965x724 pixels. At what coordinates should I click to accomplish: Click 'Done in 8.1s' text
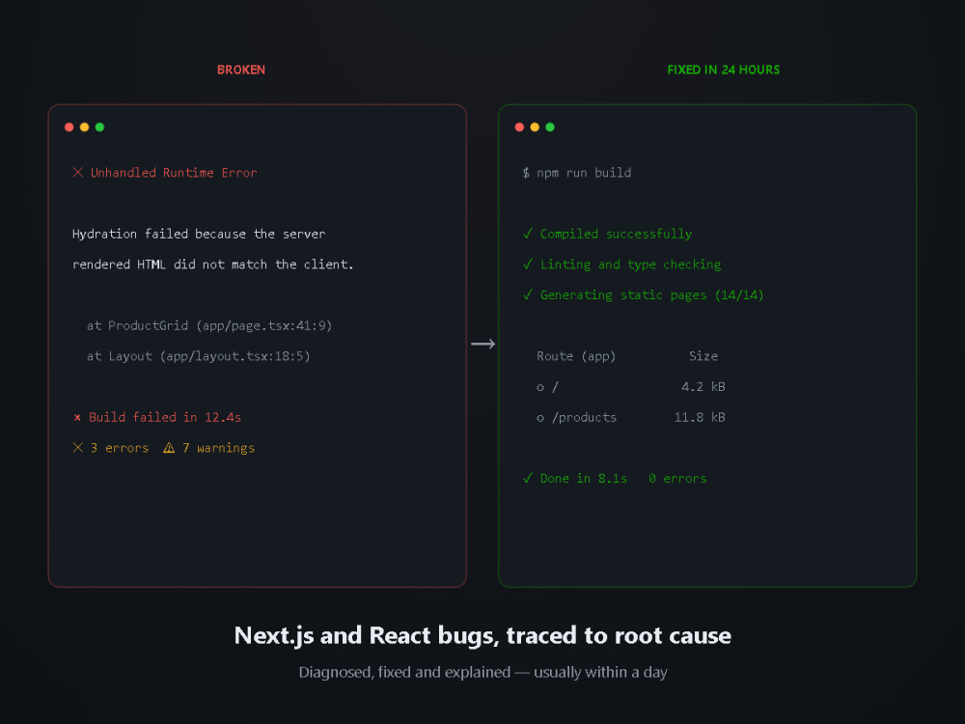[584, 479]
